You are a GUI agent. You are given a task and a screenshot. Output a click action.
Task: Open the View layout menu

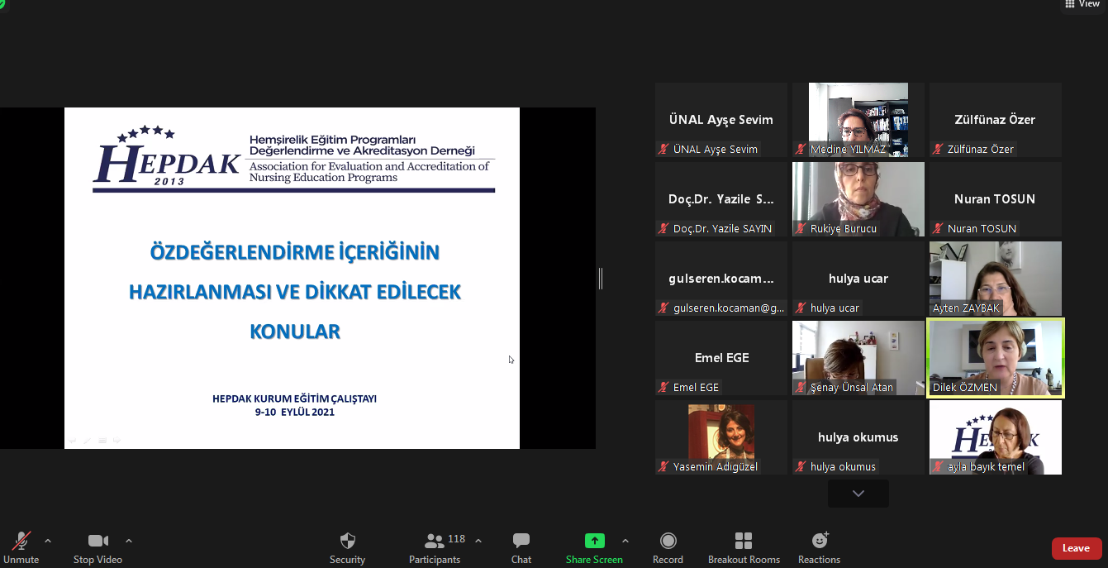point(1082,4)
